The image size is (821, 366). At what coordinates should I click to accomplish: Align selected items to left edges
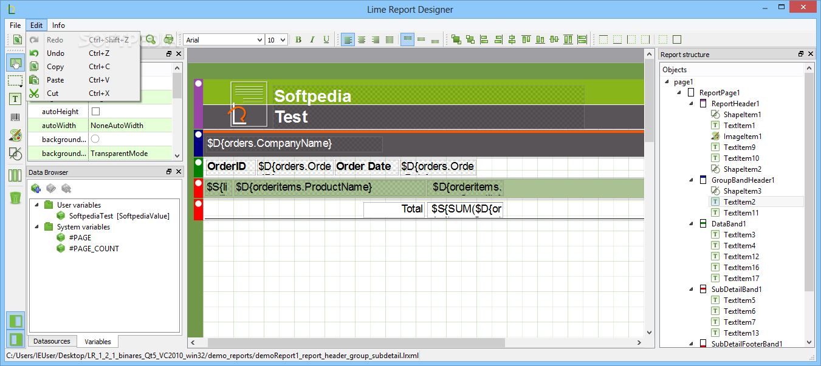pos(484,39)
